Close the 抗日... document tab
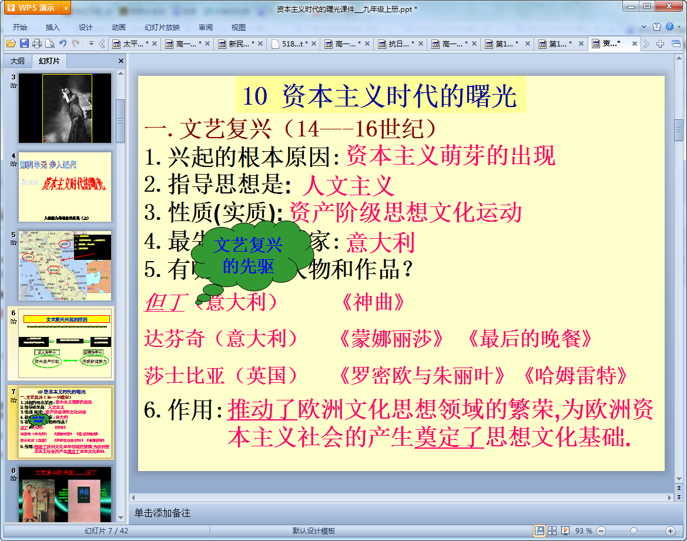Viewport: 687px width, 541px height. (x=421, y=44)
